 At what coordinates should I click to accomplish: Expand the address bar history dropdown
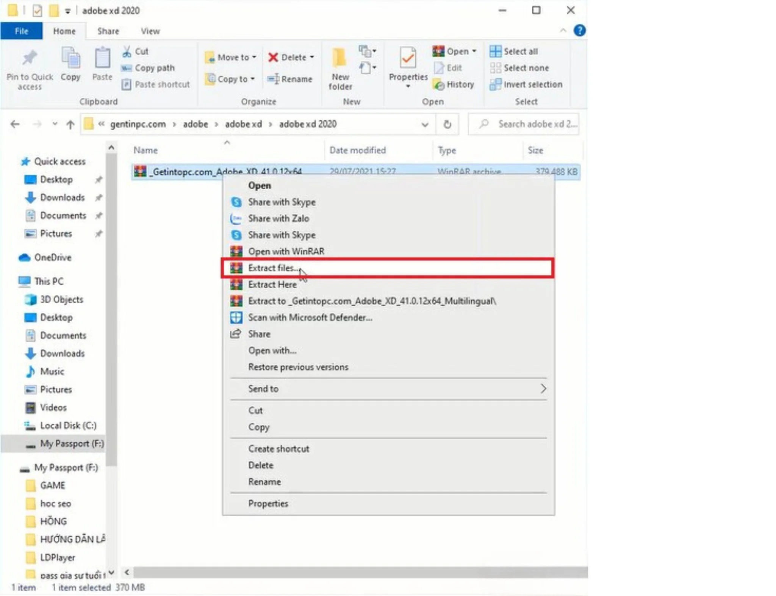coord(425,124)
